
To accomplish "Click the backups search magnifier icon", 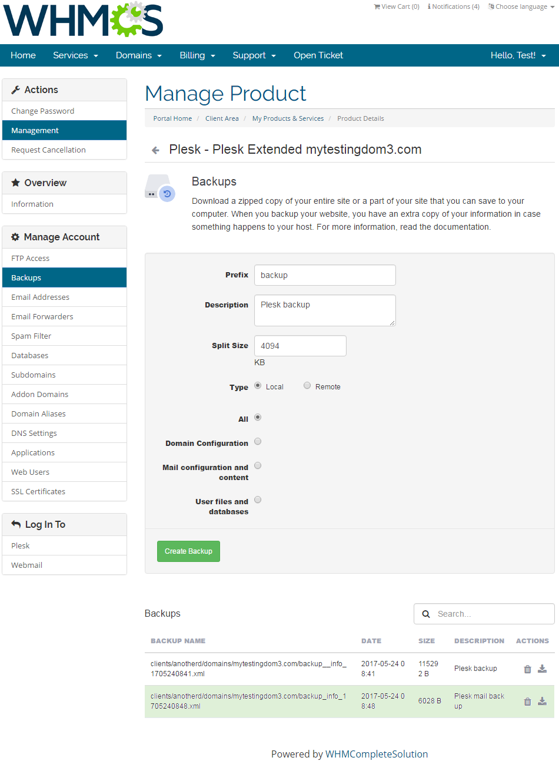I will [426, 614].
